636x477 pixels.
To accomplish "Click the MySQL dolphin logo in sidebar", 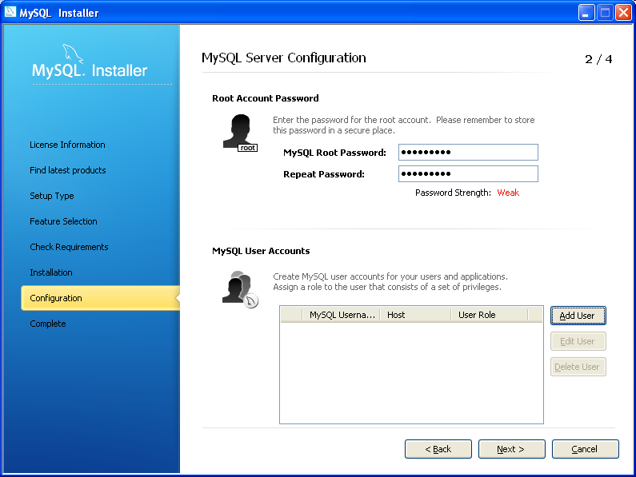I will tap(73, 54).
